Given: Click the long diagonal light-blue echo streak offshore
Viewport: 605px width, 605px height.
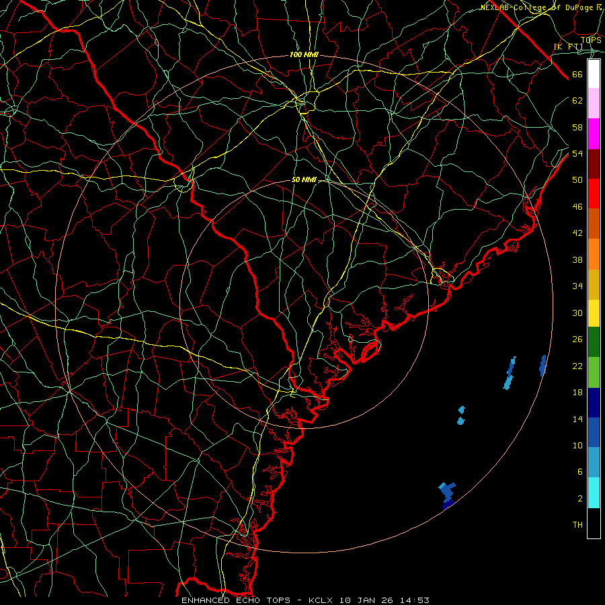Looking at the screenshot, I should click(510, 374).
